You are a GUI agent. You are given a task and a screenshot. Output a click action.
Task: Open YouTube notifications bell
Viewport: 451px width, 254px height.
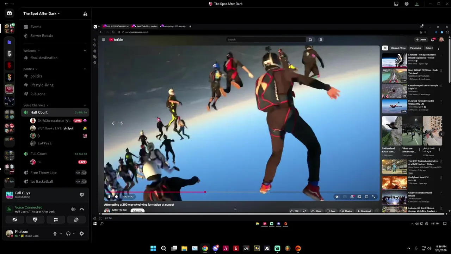click(433, 40)
